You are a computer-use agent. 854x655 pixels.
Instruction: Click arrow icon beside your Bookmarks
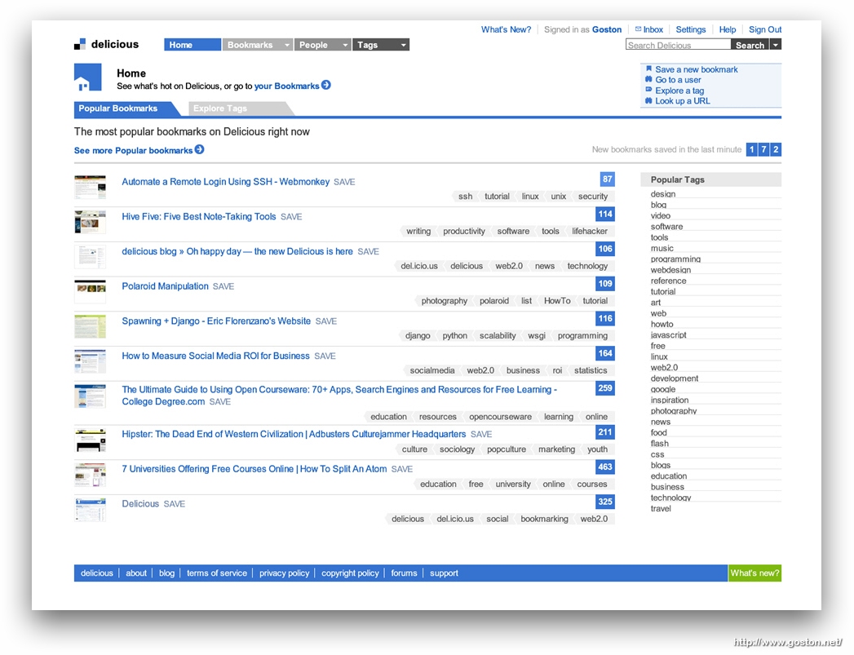click(326, 86)
